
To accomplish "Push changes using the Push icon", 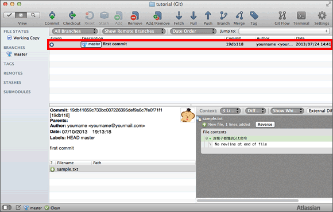I will coord(208,16).
